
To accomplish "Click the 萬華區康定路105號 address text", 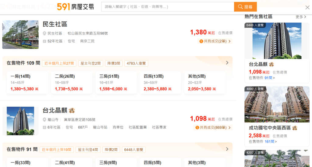I will point(80,120).
